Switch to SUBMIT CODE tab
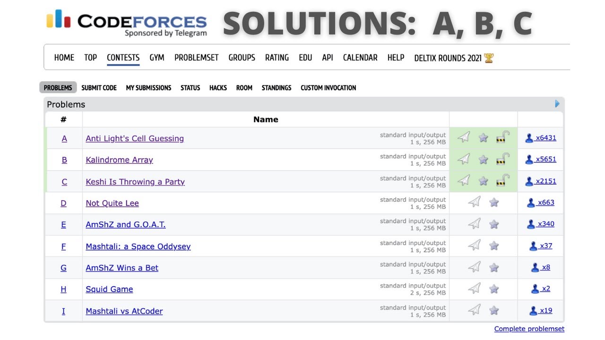The height and width of the screenshot is (340, 605). click(99, 88)
